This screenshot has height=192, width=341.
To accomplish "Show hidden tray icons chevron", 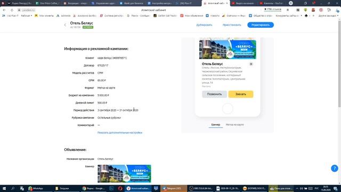I will (x=297, y=188).
